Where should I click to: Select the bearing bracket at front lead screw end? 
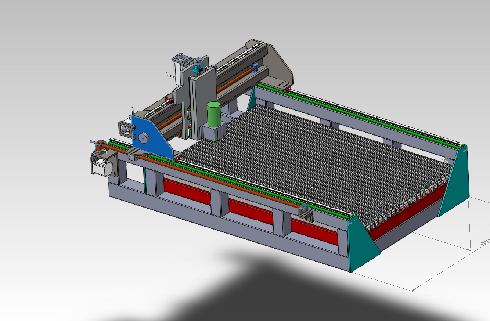305,212
